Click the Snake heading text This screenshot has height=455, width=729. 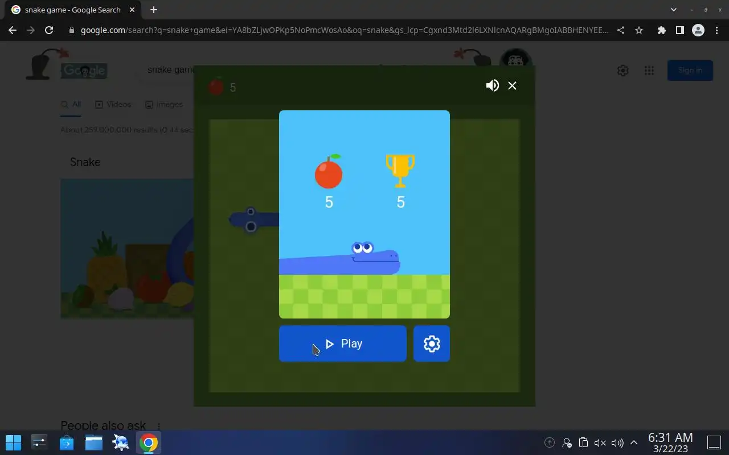click(85, 162)
